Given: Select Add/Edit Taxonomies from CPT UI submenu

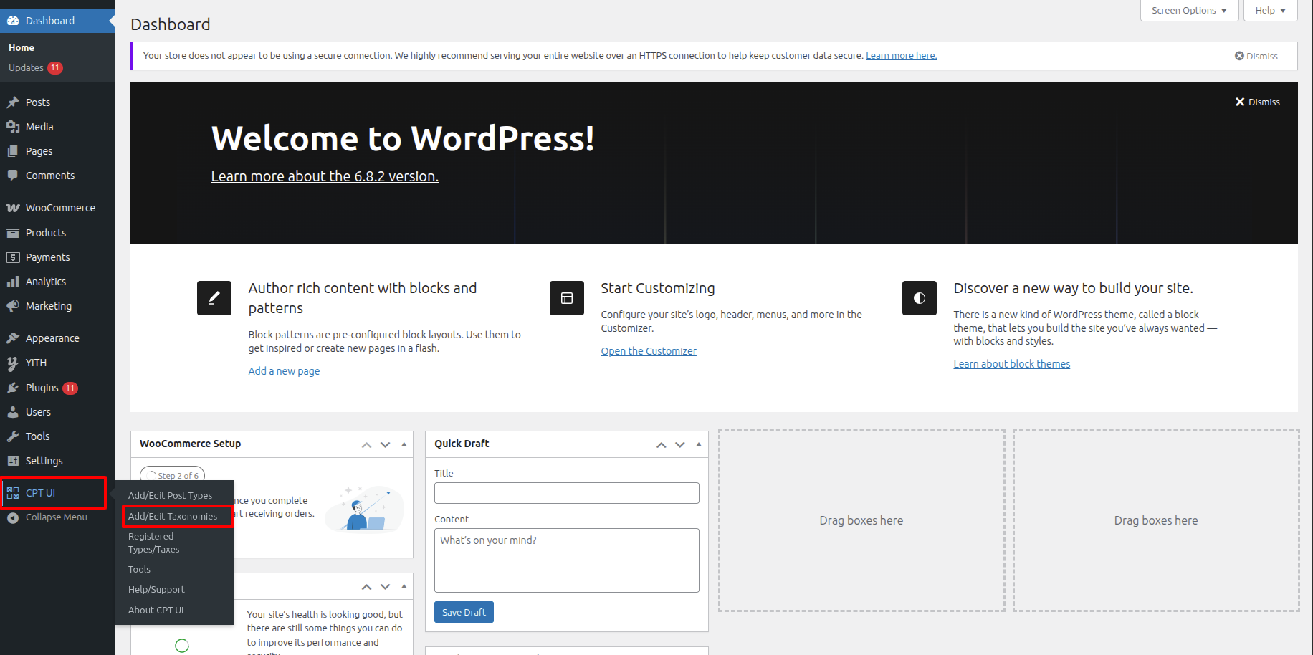Looking at the screenshot, I should [173, 516].
